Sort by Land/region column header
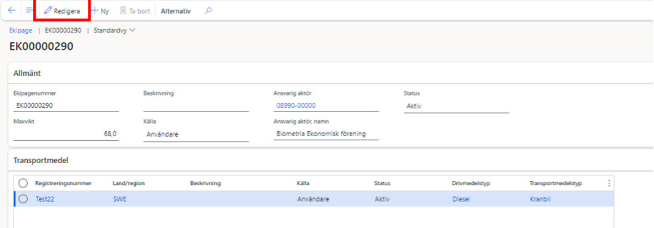The height and width of the screenshot is (228, 654). (128, 183)
